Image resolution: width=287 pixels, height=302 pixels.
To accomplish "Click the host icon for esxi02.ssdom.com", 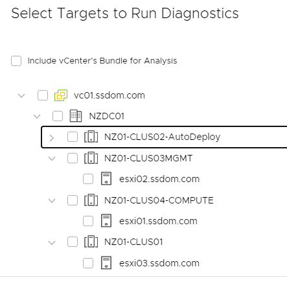I will (x=106, y=179).
